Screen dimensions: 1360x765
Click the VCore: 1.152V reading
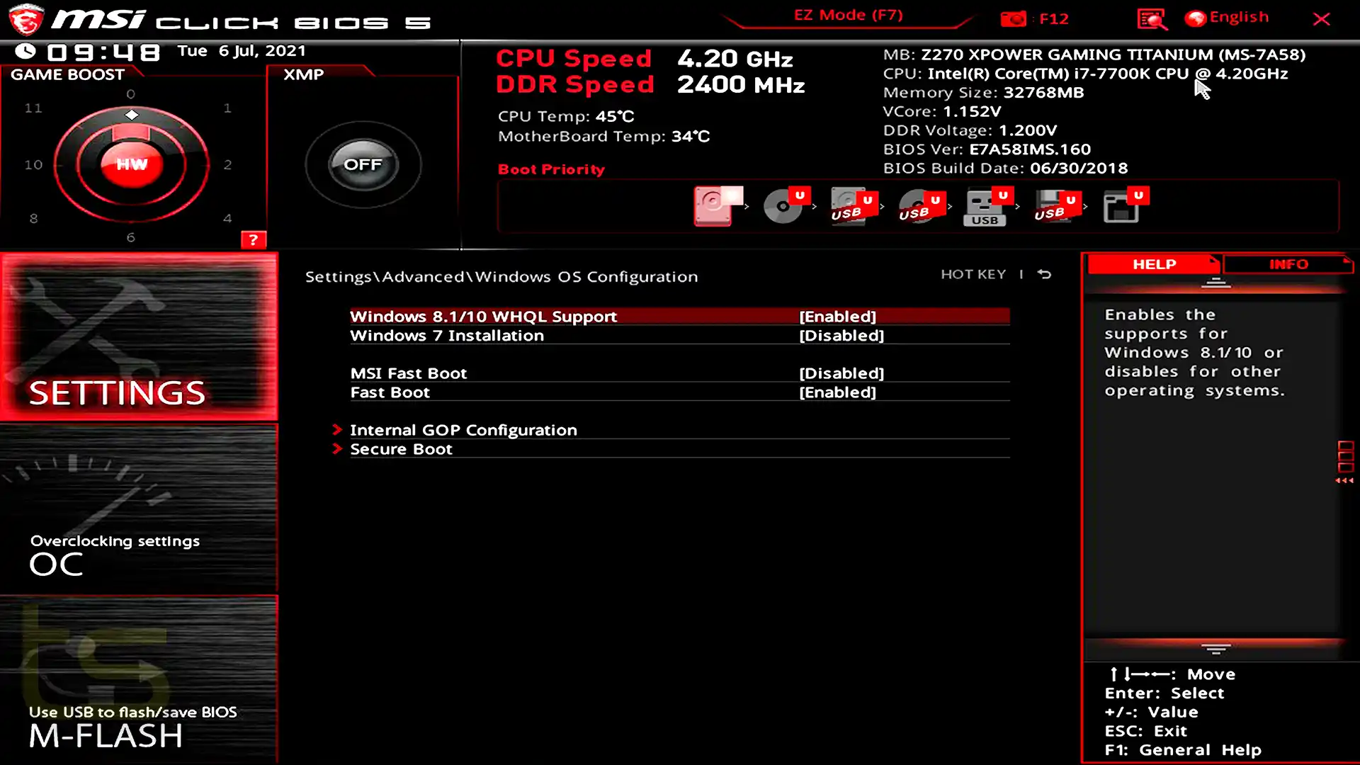pos(942,112)
